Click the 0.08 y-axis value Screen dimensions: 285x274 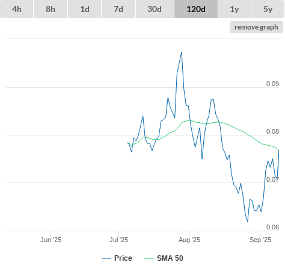tap(272, 131)
